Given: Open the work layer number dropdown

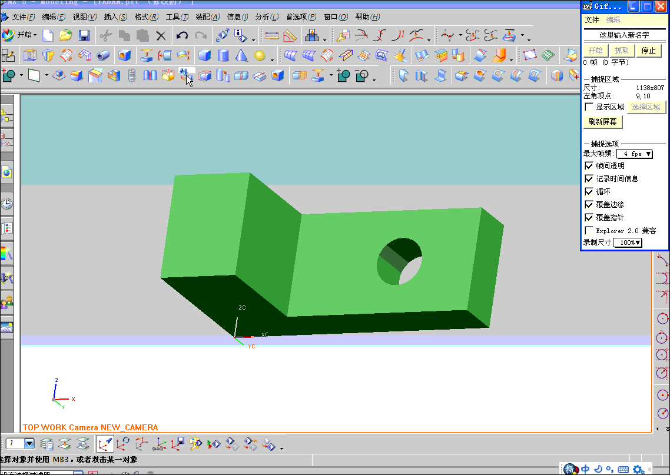Looking at the screenshot, I should (29, 443).
